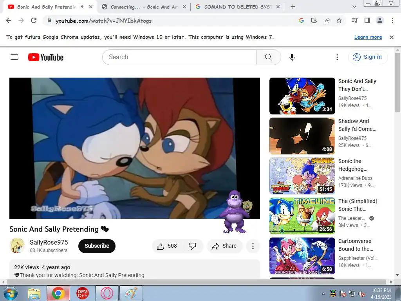
Task: Focus the YouTube Search field
Action: (x=179, y=57)
